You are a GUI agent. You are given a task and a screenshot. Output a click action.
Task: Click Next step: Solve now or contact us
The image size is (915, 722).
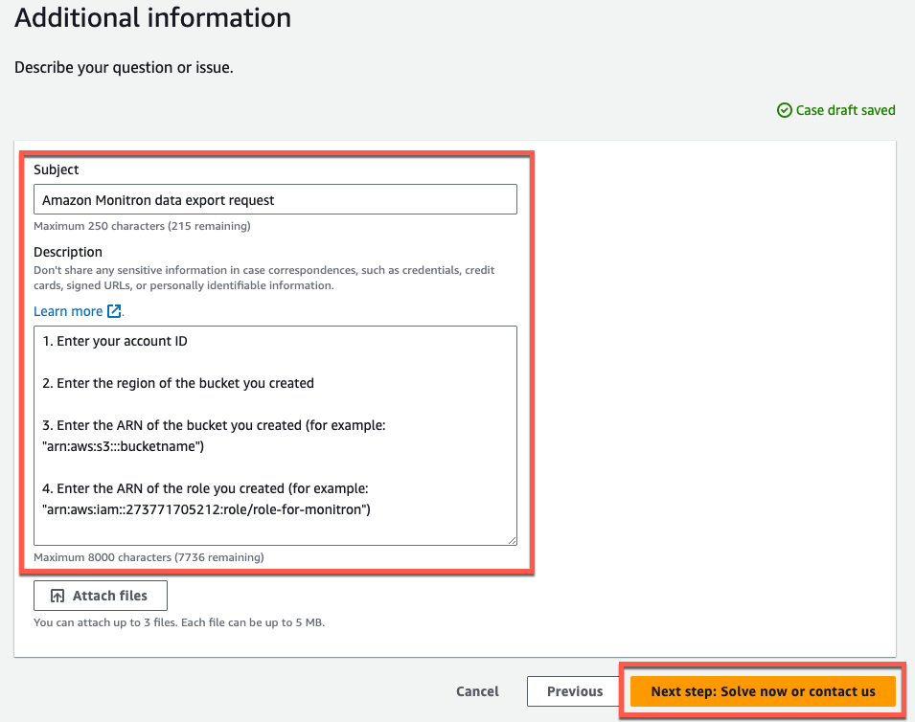click(762, 690)
